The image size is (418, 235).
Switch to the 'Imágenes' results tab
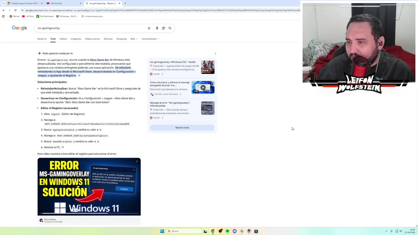pyautogui.click(x=76, y=39)
